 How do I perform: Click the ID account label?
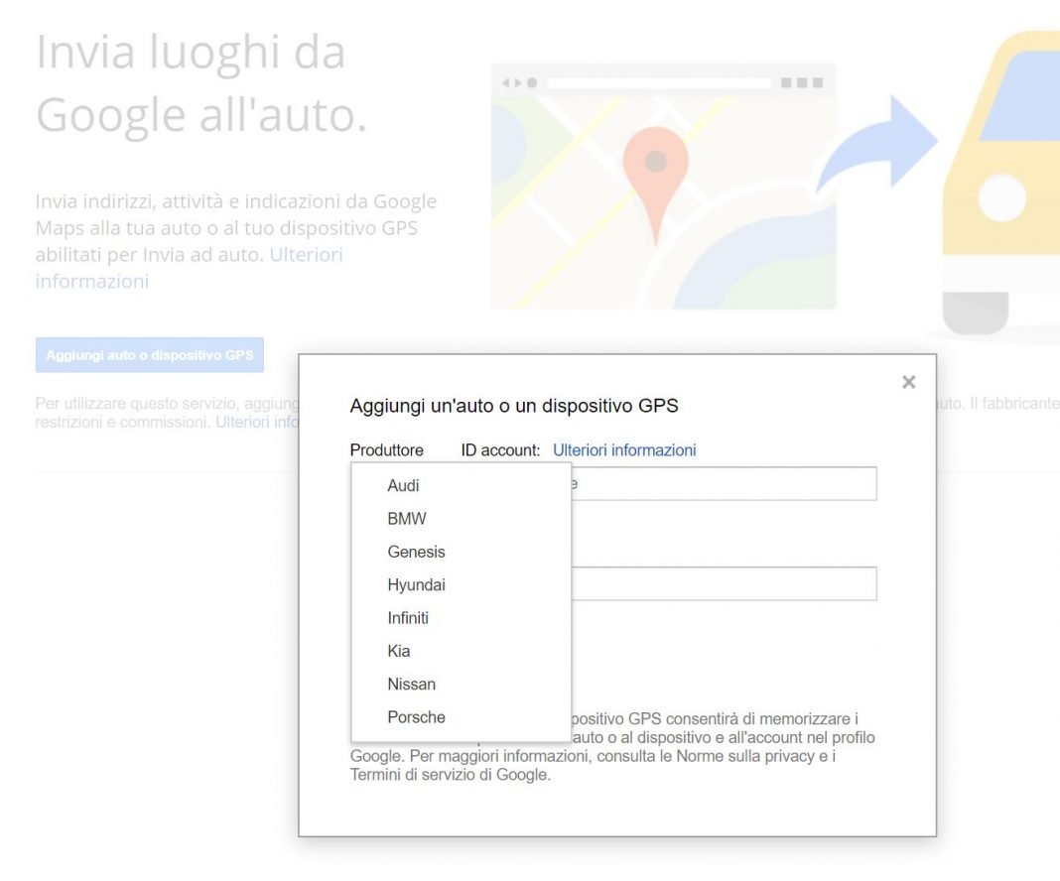[x=500, y=450]
